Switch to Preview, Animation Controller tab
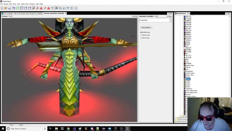This screenshot has width=232, height=131. pos(55,13)
